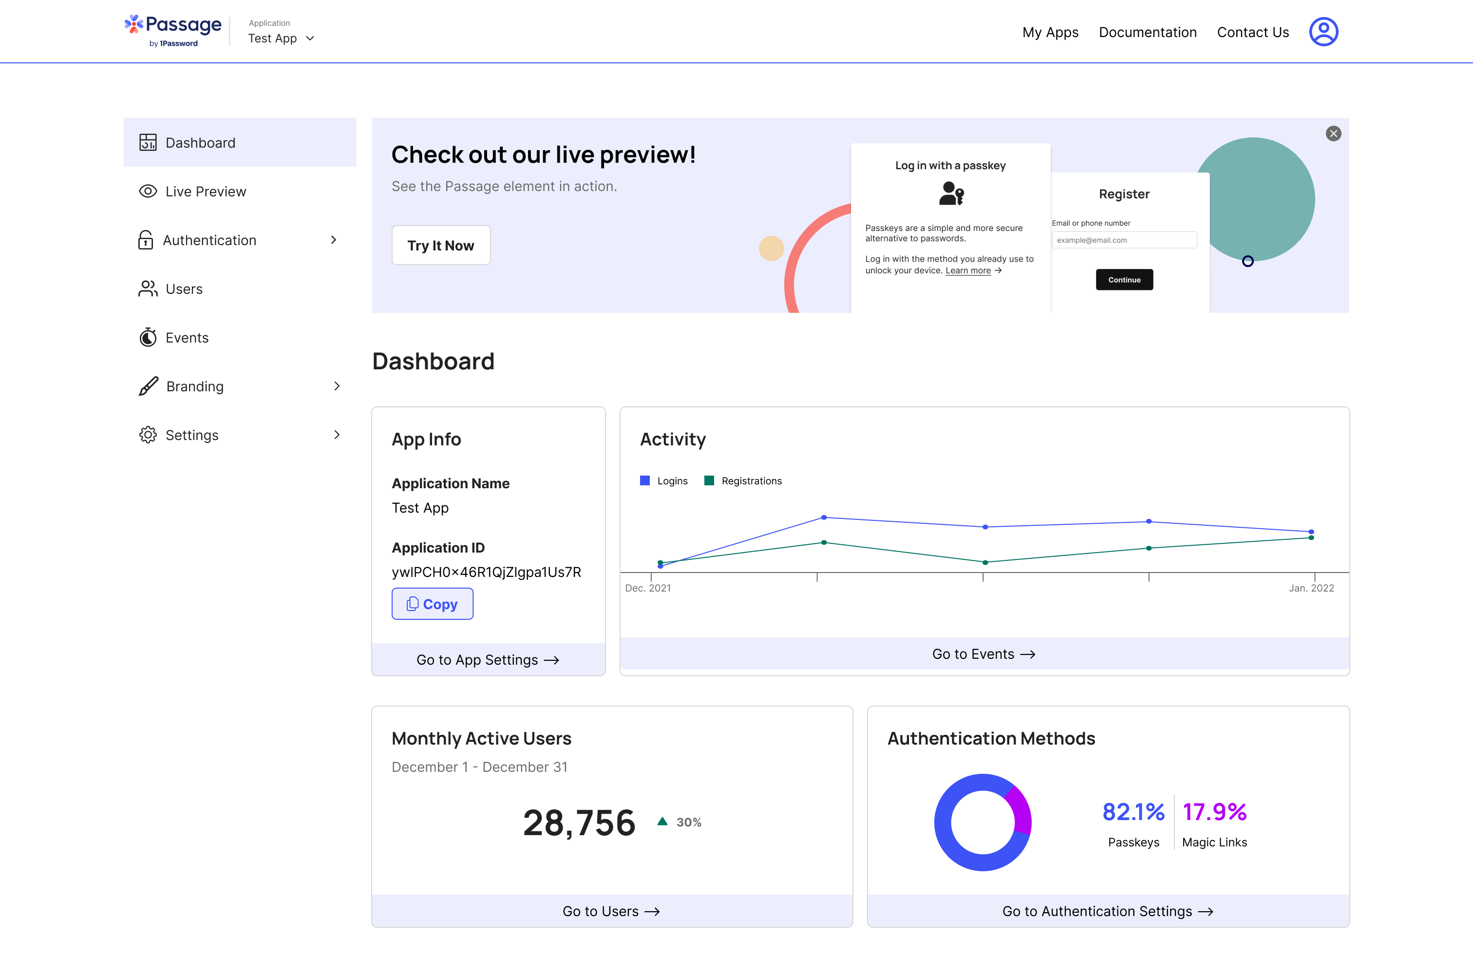The width and height of the screenshot is (1473, 957).
Task: Click the Try It Now button
Action: pyautogui.click(x=441, y=245)
